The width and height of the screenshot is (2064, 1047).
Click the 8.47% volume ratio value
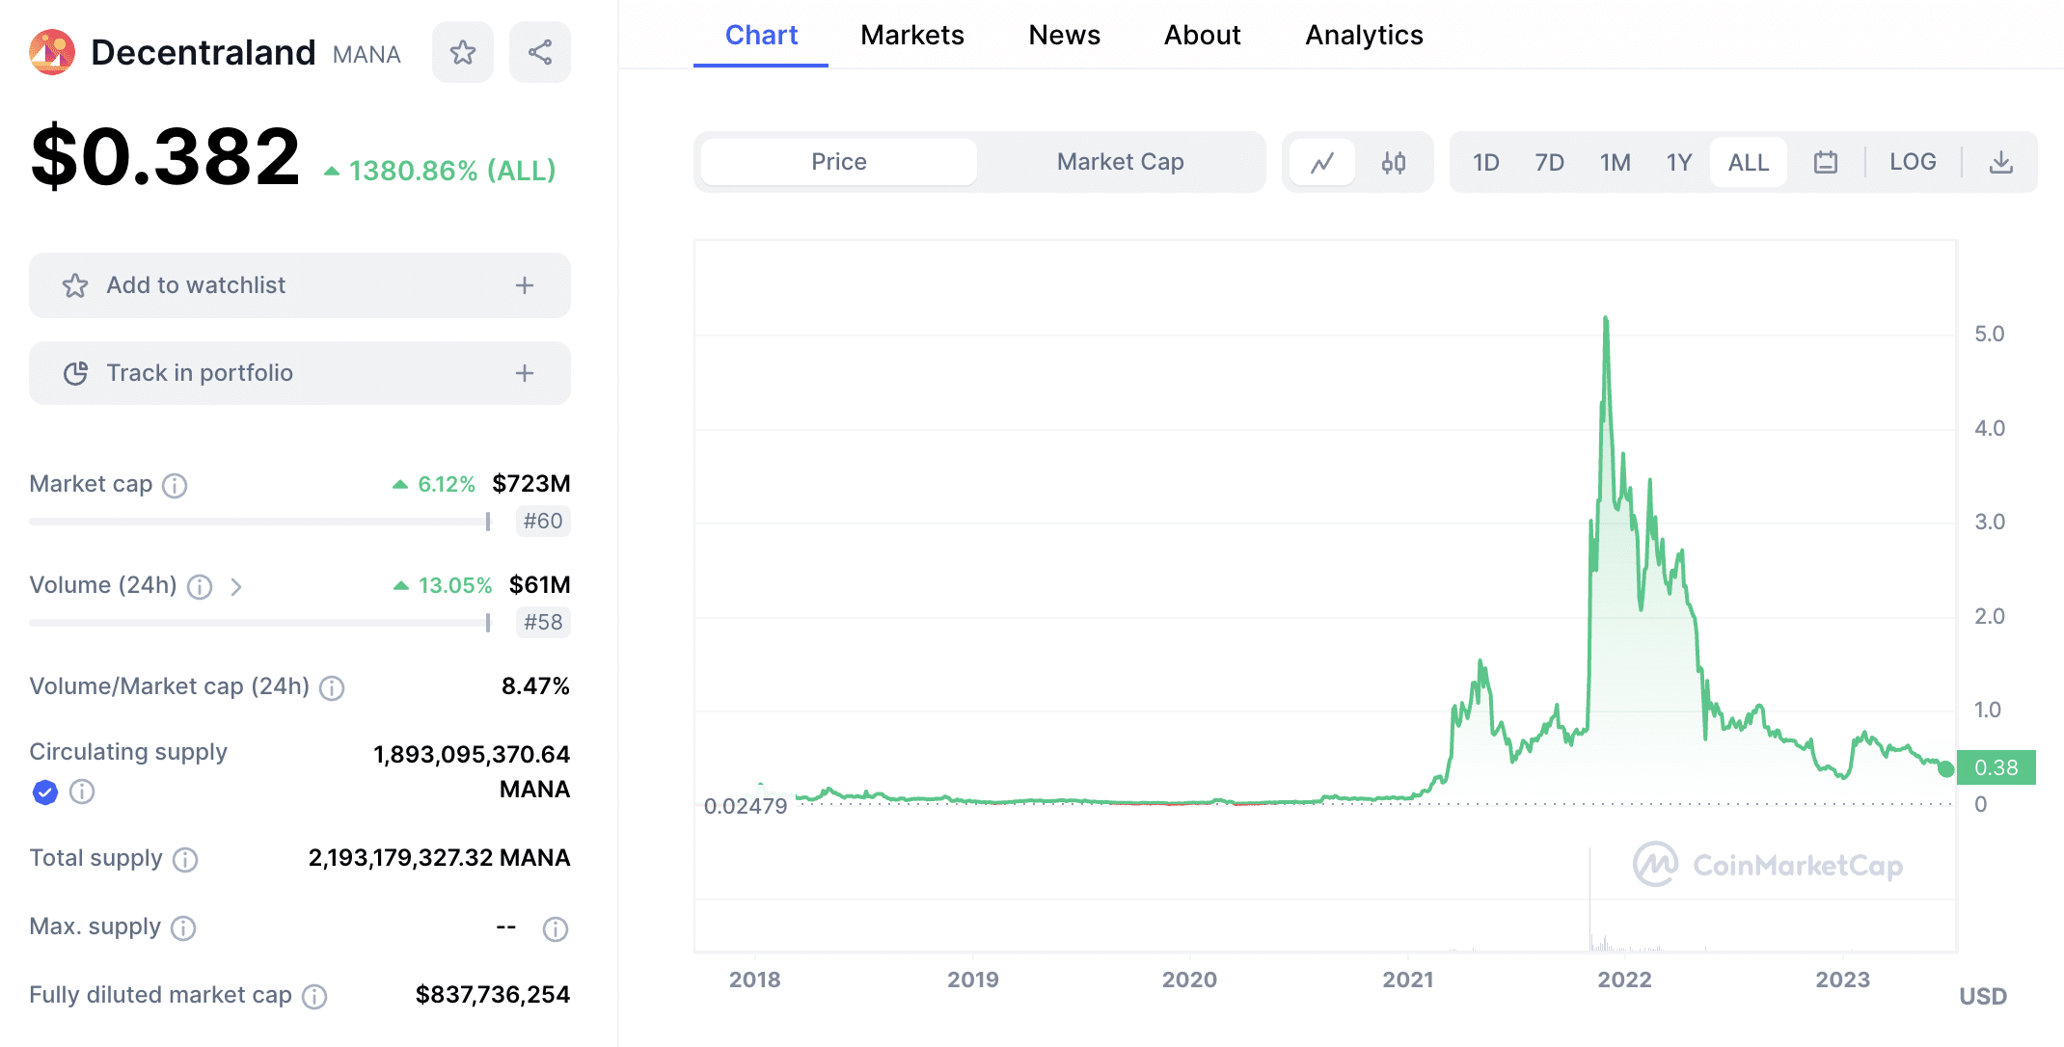(x=535, y=686)
